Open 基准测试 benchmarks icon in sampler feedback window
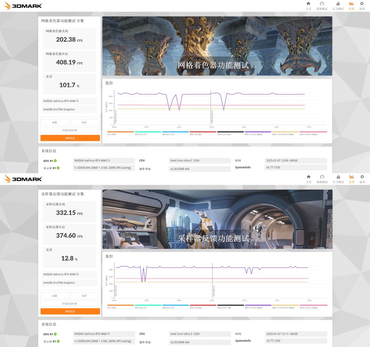 [322, 179]
